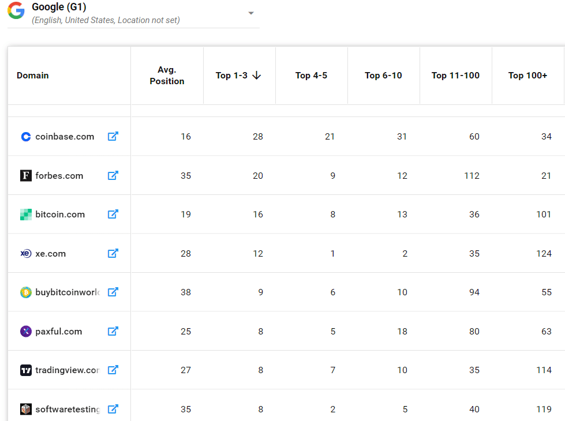The width and height of the screenshot is (565, 421).
Task: Click xe.com Top 1-3 value 12
Action: pos(257,254)
